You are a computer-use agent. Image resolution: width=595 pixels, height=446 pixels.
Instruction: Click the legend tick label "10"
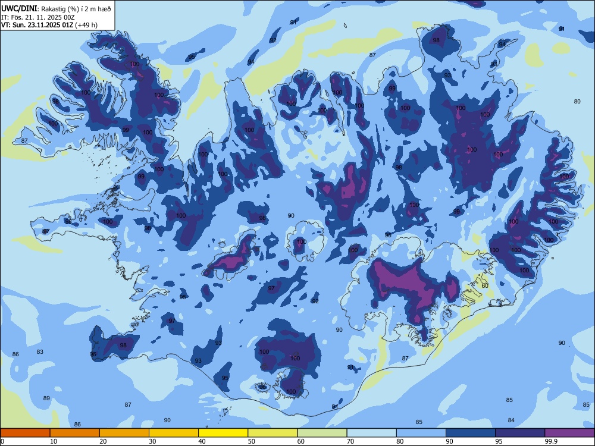click(54, 441)
